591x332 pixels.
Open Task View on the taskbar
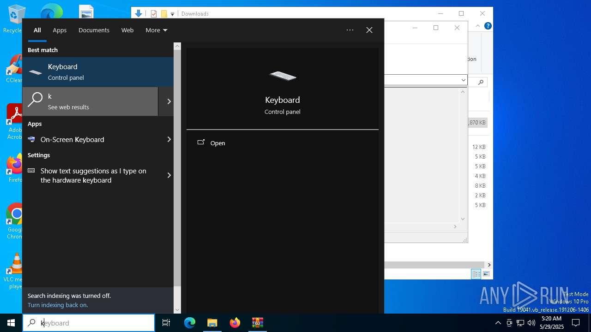pyautogui.click(x=166, y=323)
